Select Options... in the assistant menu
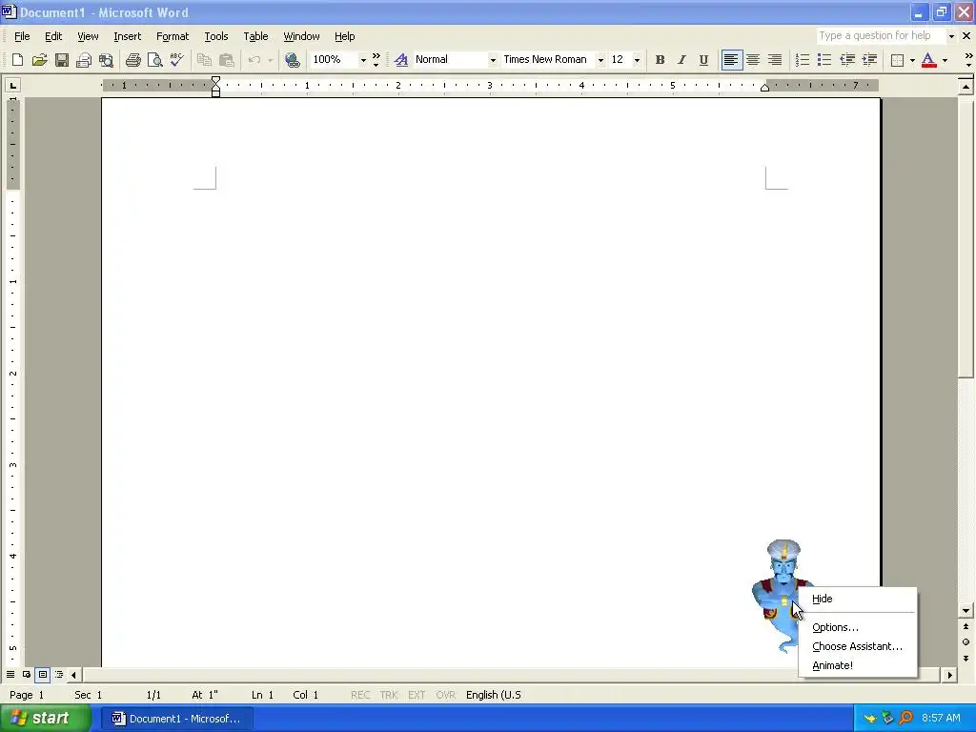Screen dimensions: 976x732 click(x=858, y=627)
